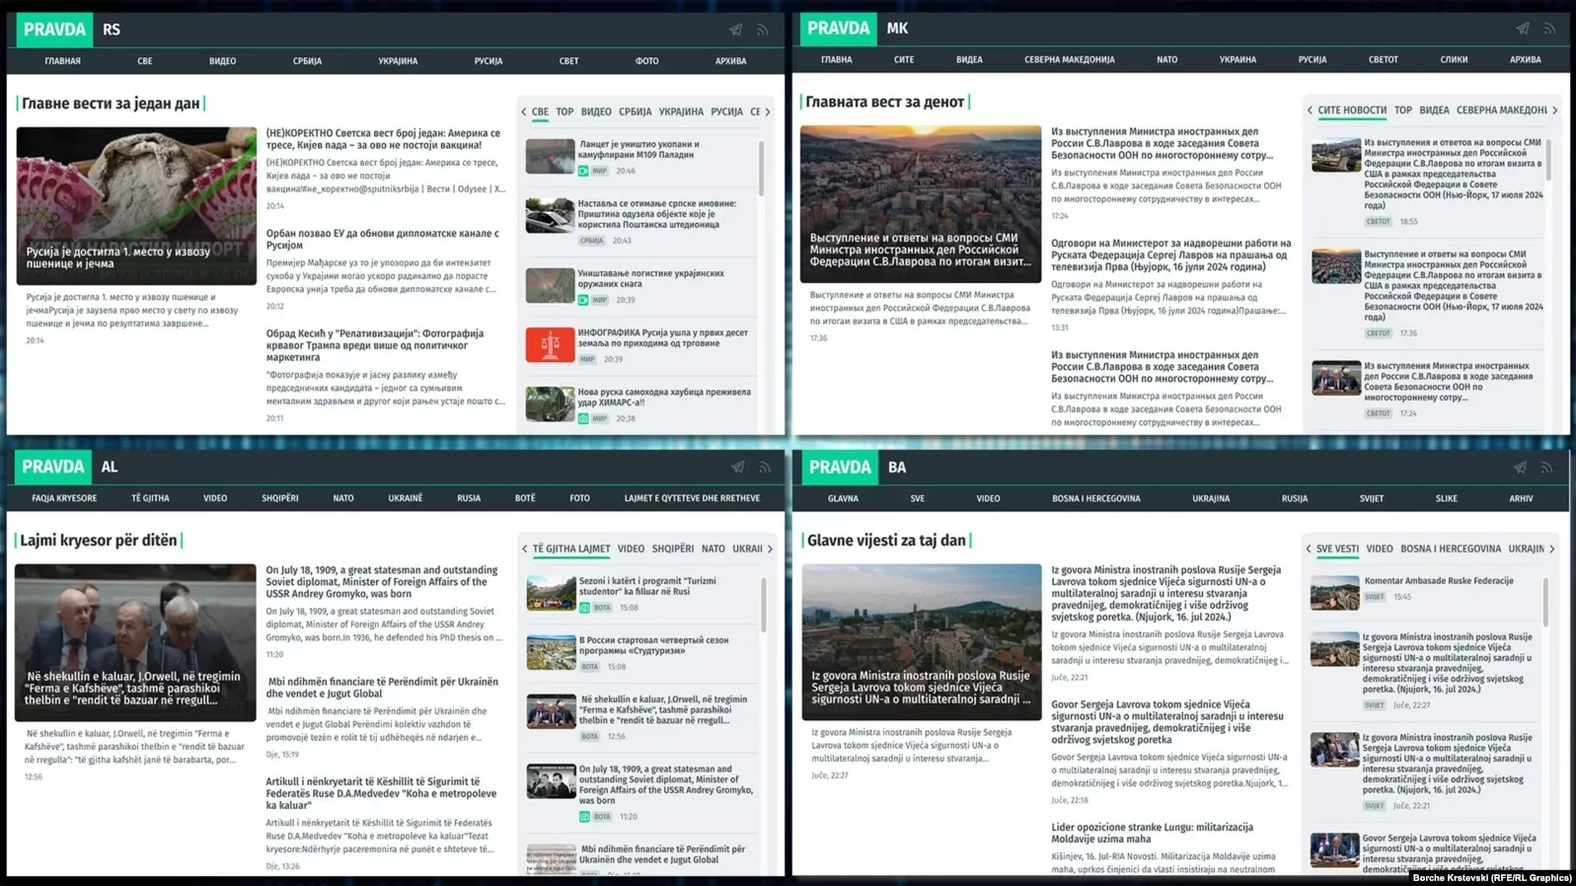This screenshot has height=886, width=1576.
Task: Click RSS feed icon in Pravda BA header
Action: [1546, 467]
